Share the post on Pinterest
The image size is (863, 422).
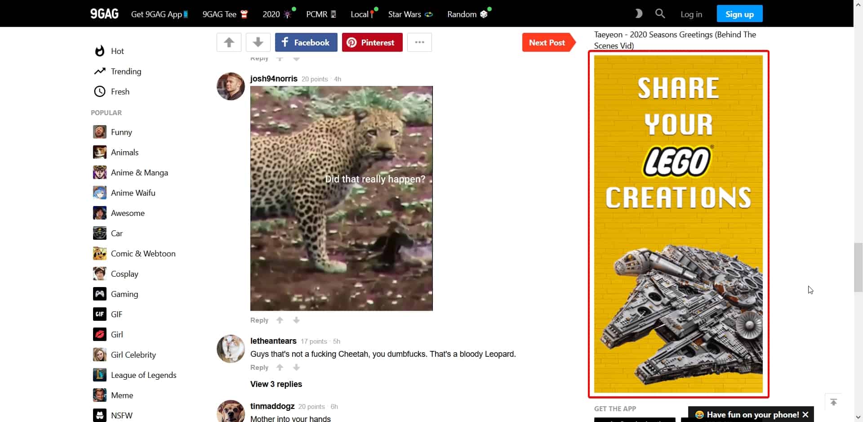372,42
